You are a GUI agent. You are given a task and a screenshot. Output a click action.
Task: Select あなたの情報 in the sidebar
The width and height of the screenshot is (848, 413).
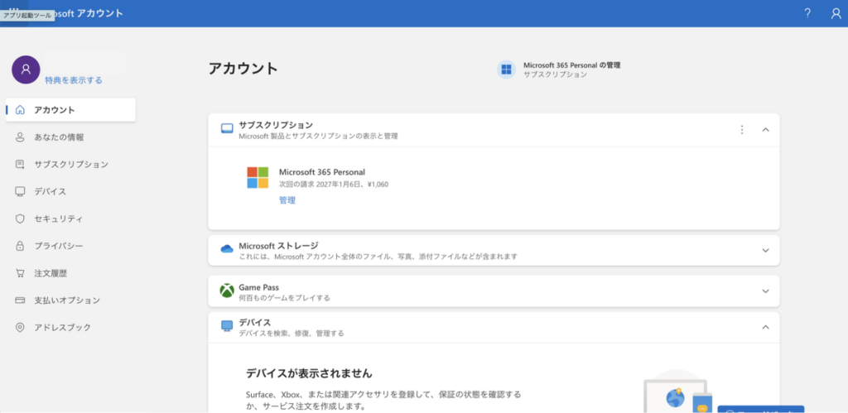pyautogui.click(x=59, y=137)
